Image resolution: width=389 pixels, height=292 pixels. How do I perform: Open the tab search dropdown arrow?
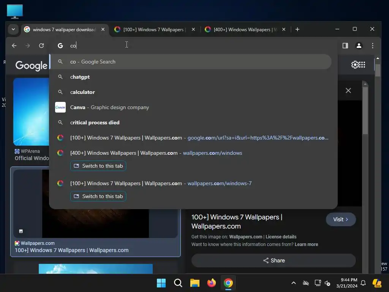pyautogui.click(x=13, y=29)
